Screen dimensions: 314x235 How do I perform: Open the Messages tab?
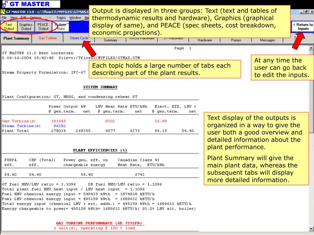click(x=267, y=40)
